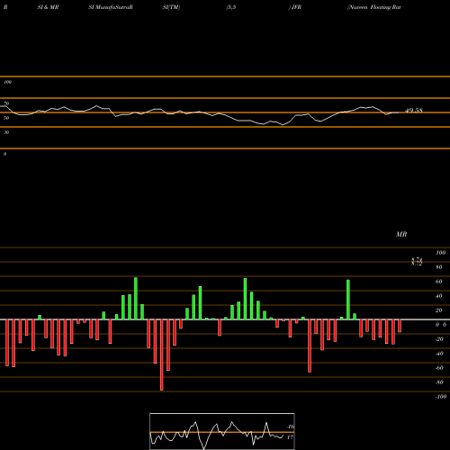Click the 0 label below the RSI panel
Viewport: 450px width, 450px height.
pos(4,154)
